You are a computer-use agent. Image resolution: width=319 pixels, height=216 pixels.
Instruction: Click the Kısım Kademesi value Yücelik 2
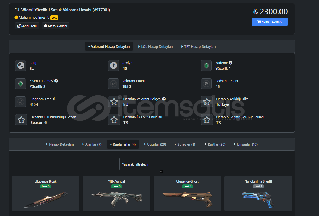click(x=38, y=87)
